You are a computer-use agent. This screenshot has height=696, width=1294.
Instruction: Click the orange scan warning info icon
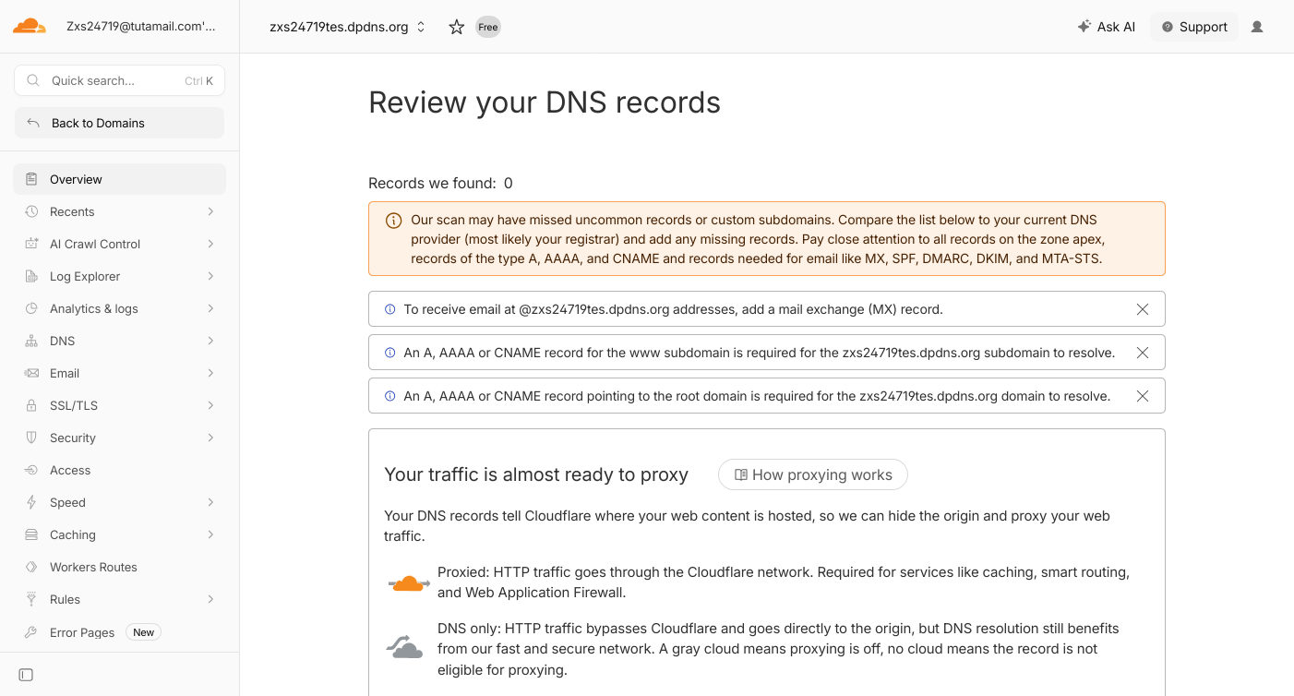pos(393,221)
